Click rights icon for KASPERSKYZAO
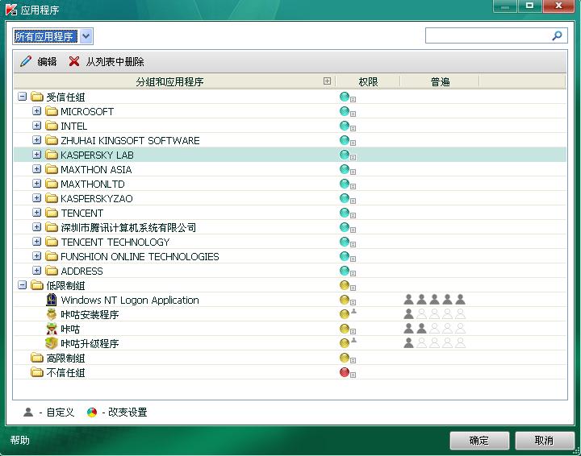Viewport: 581px width, 456px height. [x=345, y=198]
